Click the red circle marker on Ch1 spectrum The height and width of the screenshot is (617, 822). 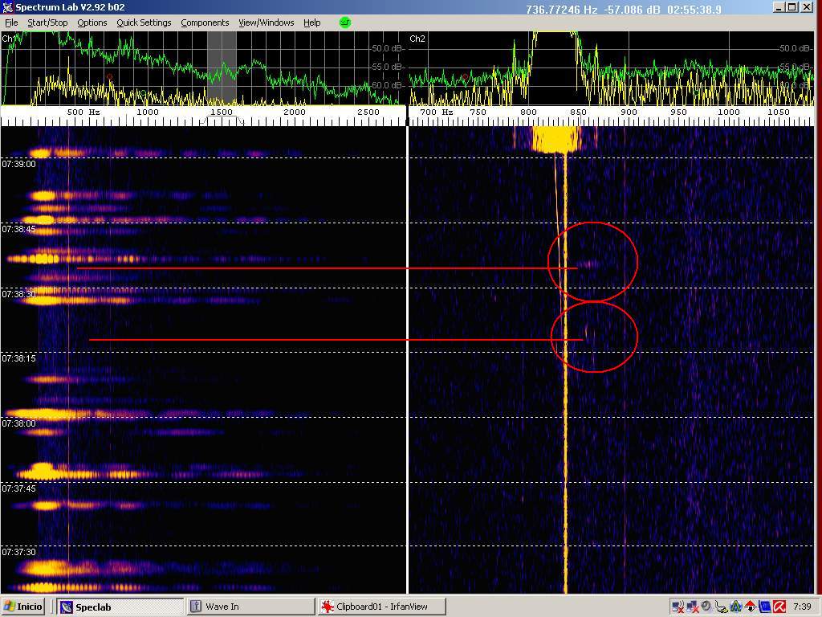point(110,77)
